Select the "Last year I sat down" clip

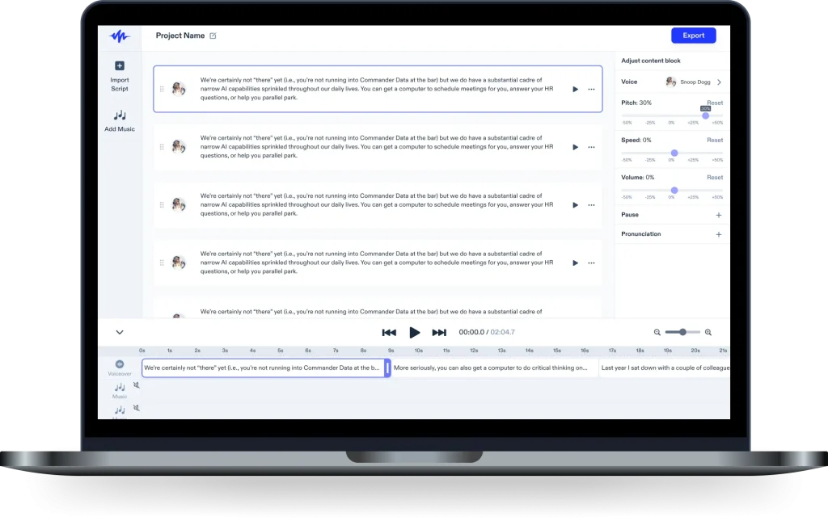click(665, 368)
